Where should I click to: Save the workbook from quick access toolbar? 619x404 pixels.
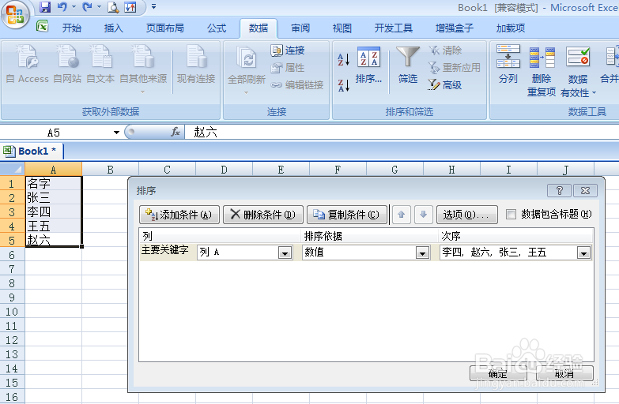tap(45, 7)
